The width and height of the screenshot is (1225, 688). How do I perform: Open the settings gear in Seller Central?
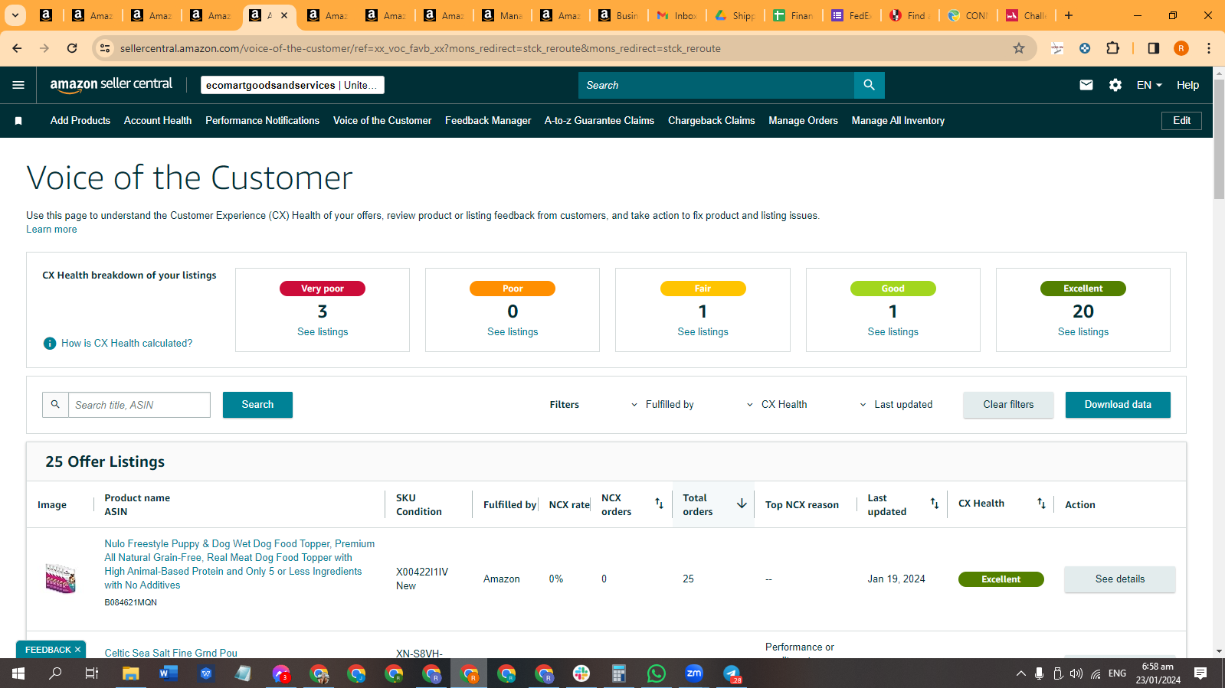pyautogui.click(x=1115, y=85)
